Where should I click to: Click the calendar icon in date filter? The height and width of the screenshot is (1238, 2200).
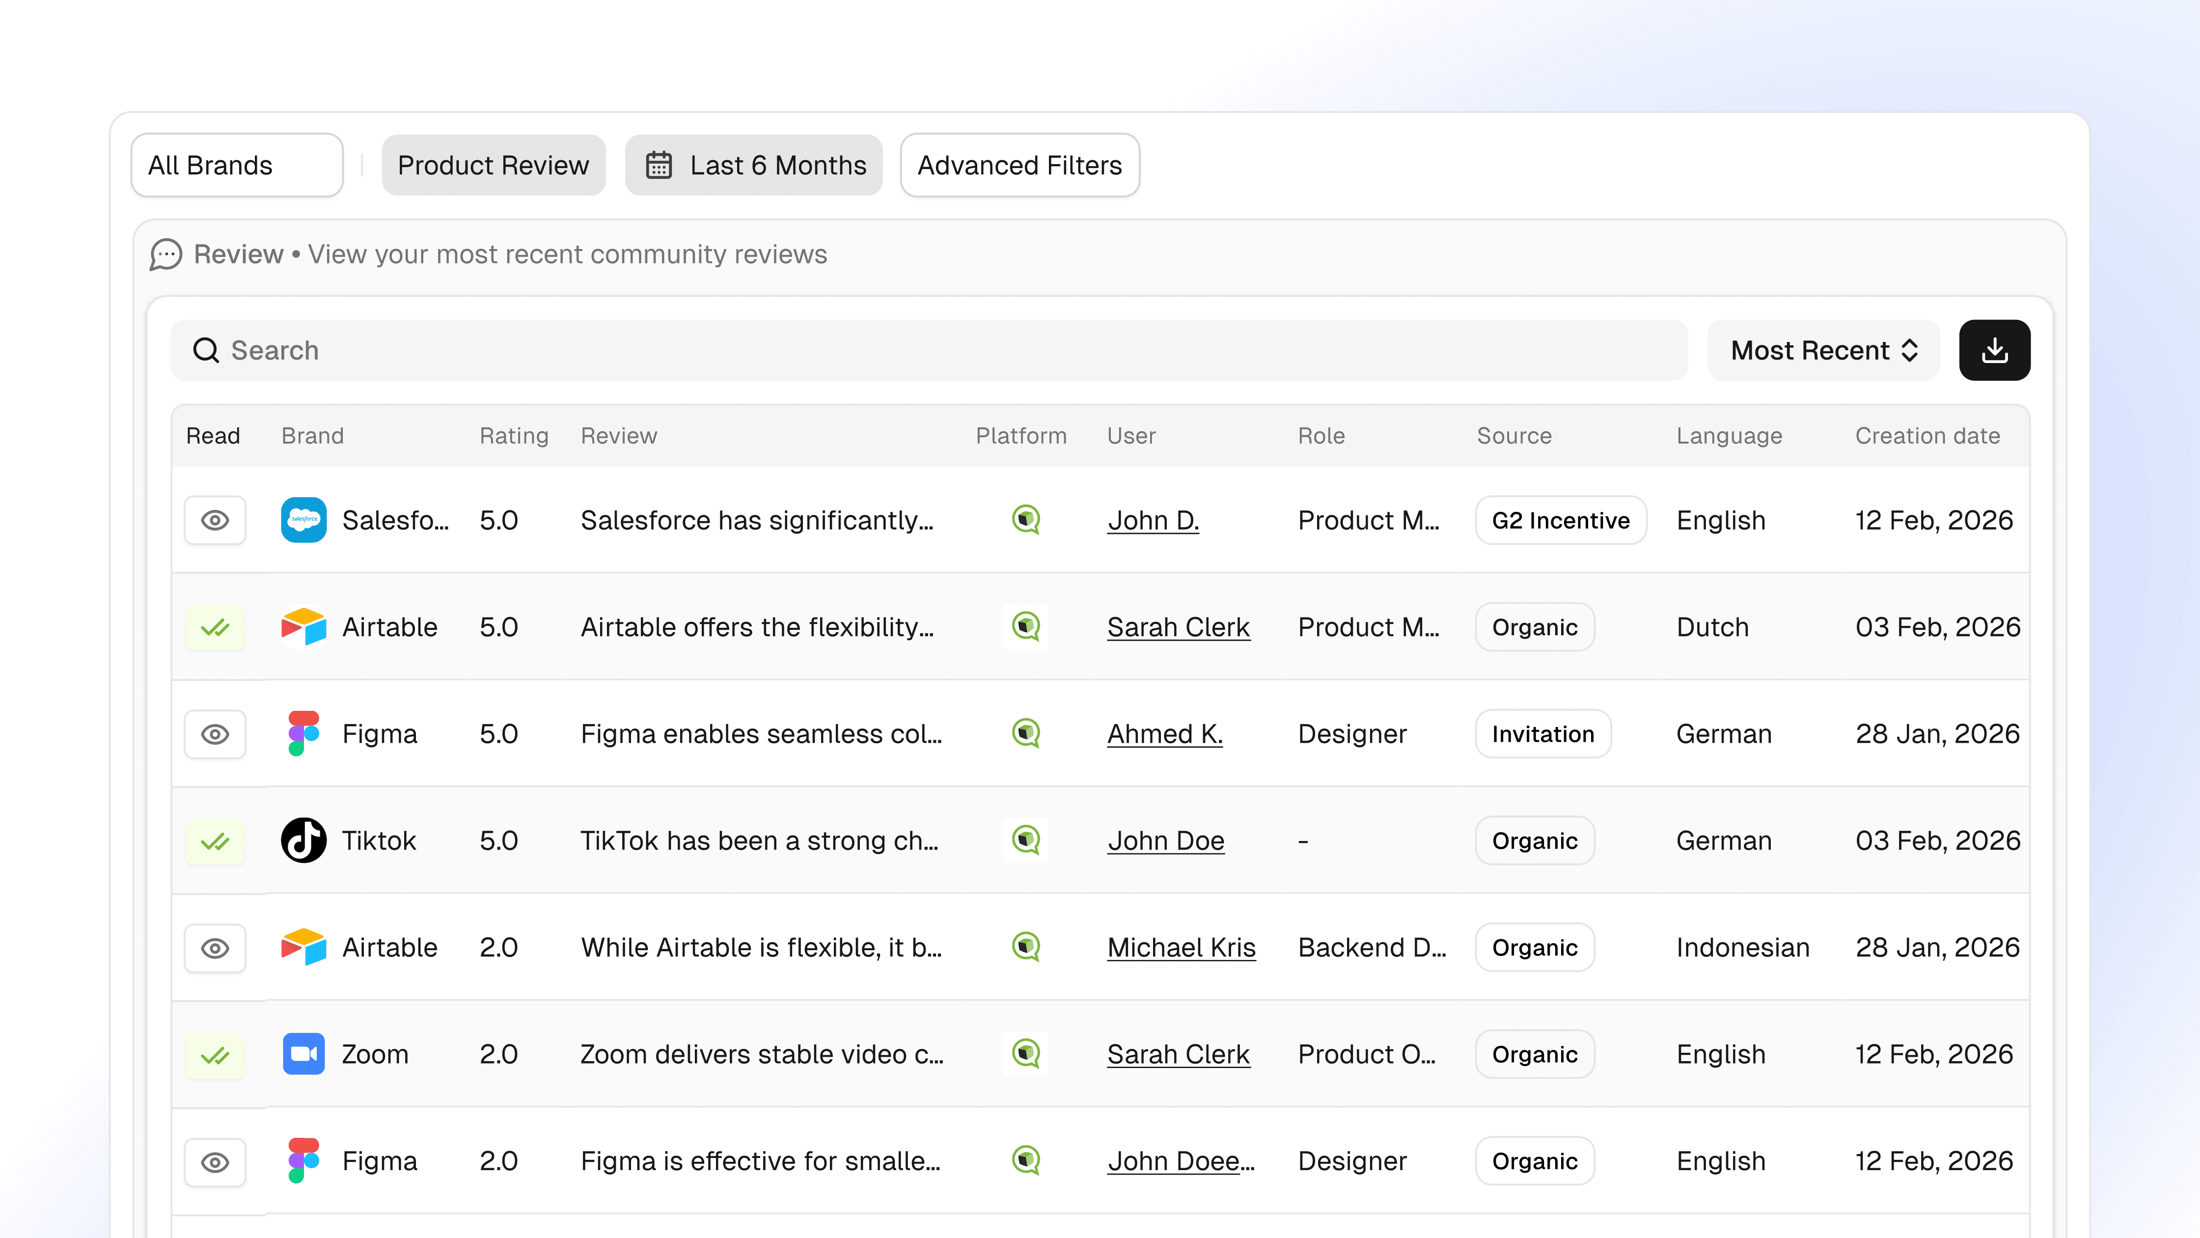659,165
